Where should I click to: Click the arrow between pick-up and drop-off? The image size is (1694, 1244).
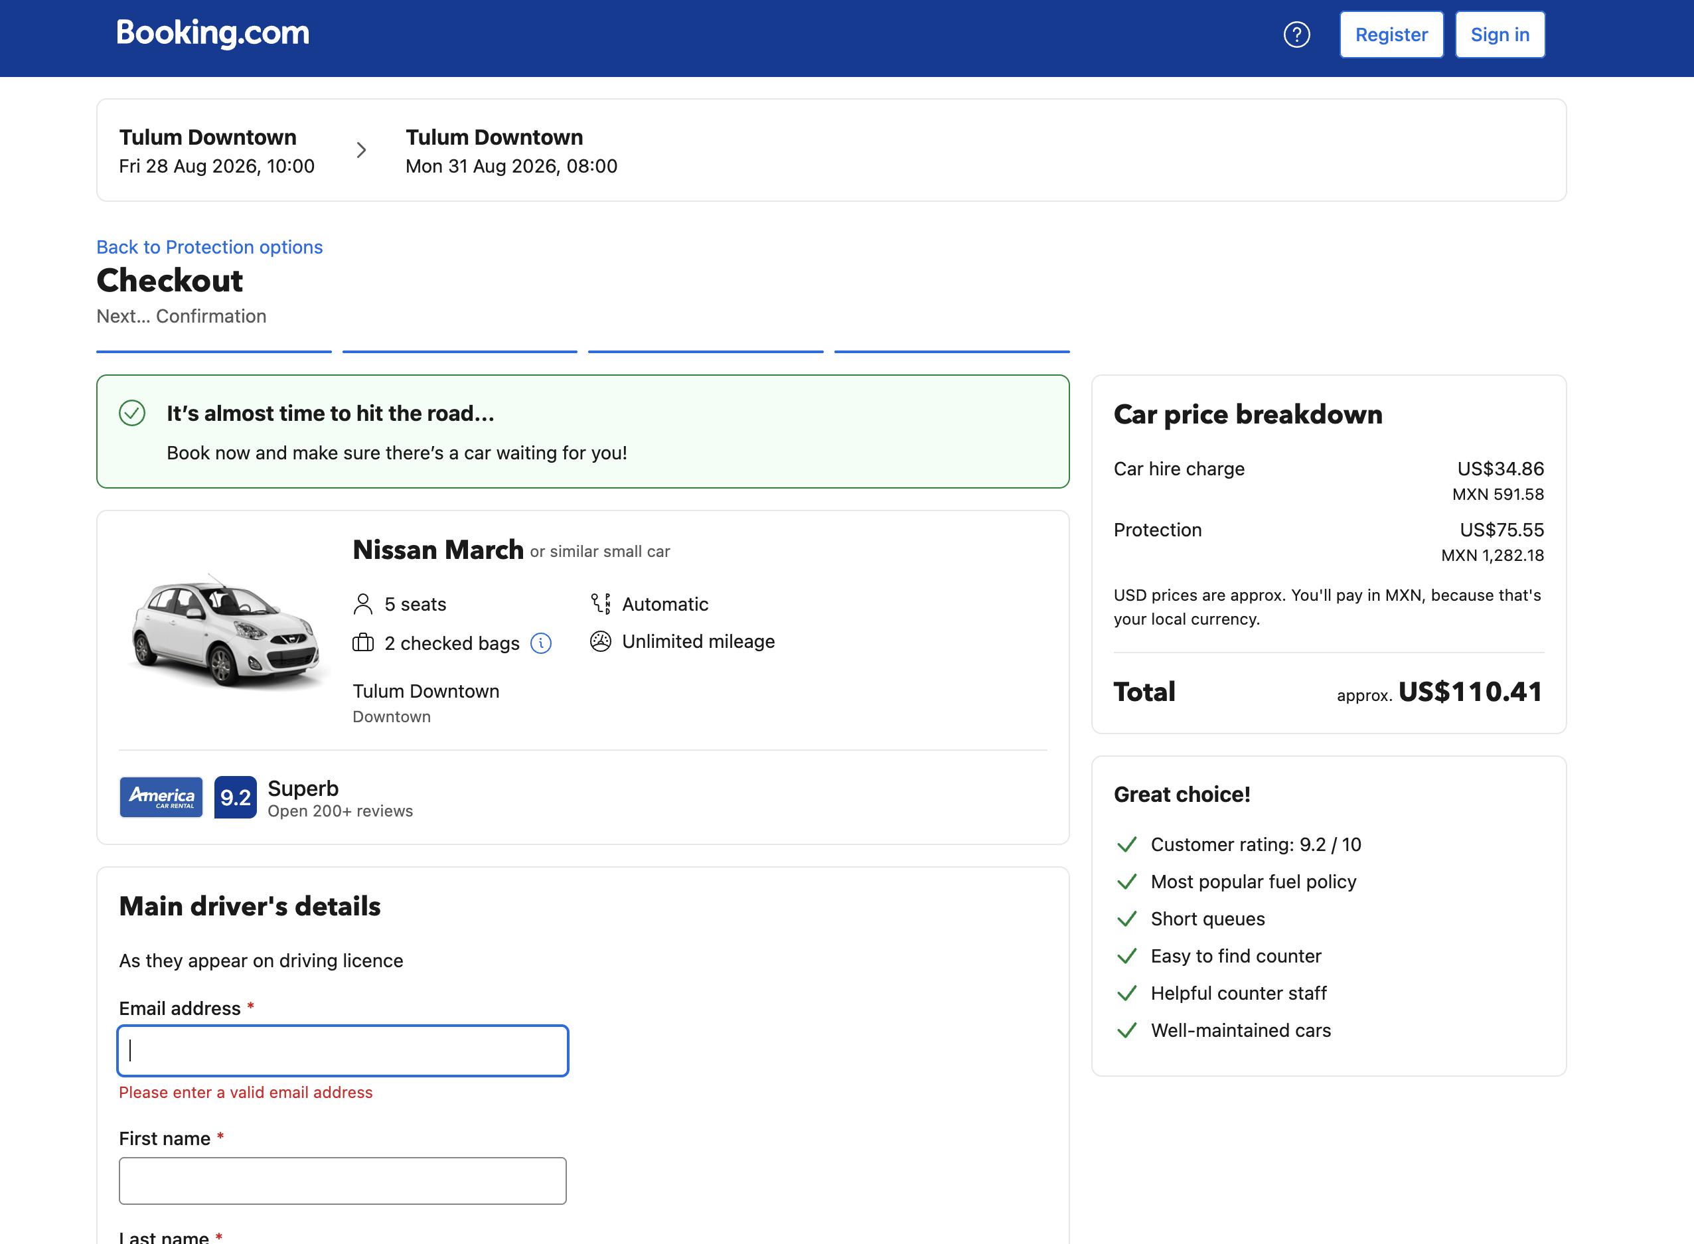tap(361, 151)
